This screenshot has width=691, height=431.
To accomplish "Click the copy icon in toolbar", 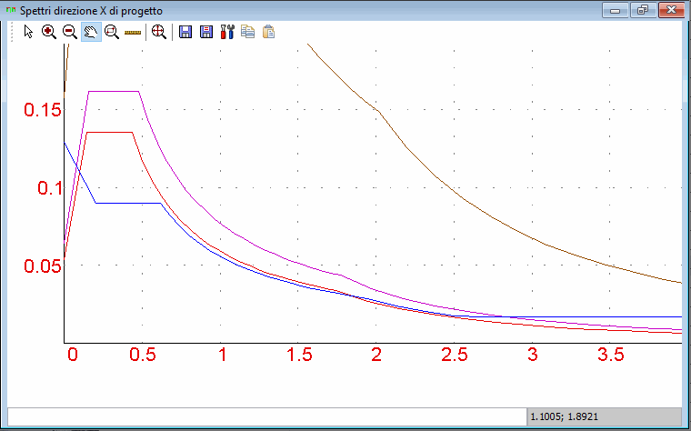I will (247, 32).
